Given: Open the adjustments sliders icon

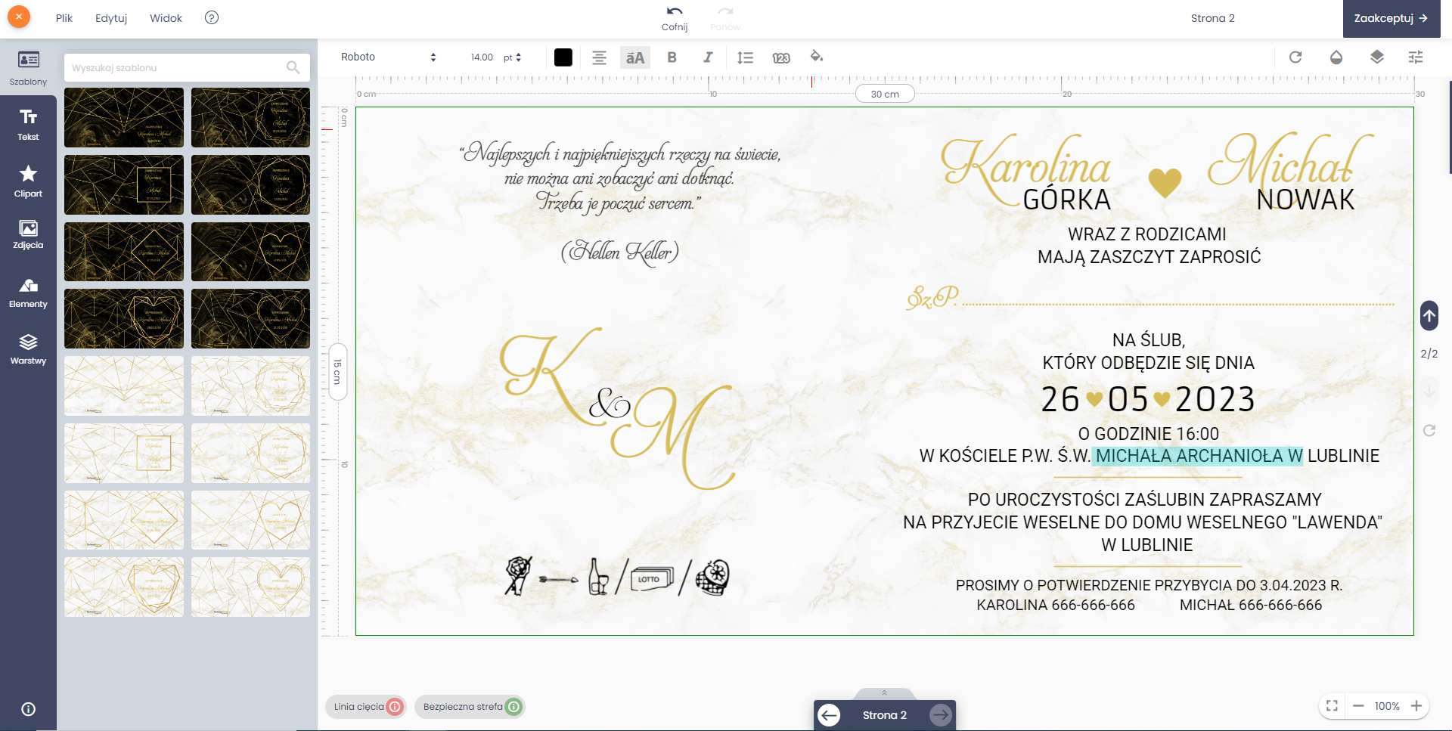Looking at the screenshot, I should coord(1416,57).
